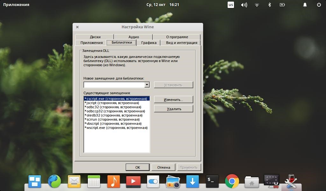Open the date and time panel indicator

point(163,4)
